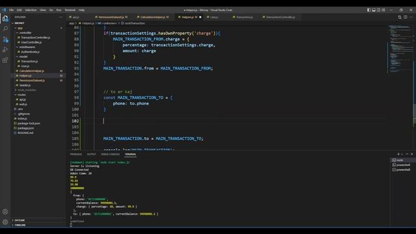Switch to the PermissionDataset.js tab
This screenshot has width=416, height=234.
pyautogui.click(x=111, y=17)
